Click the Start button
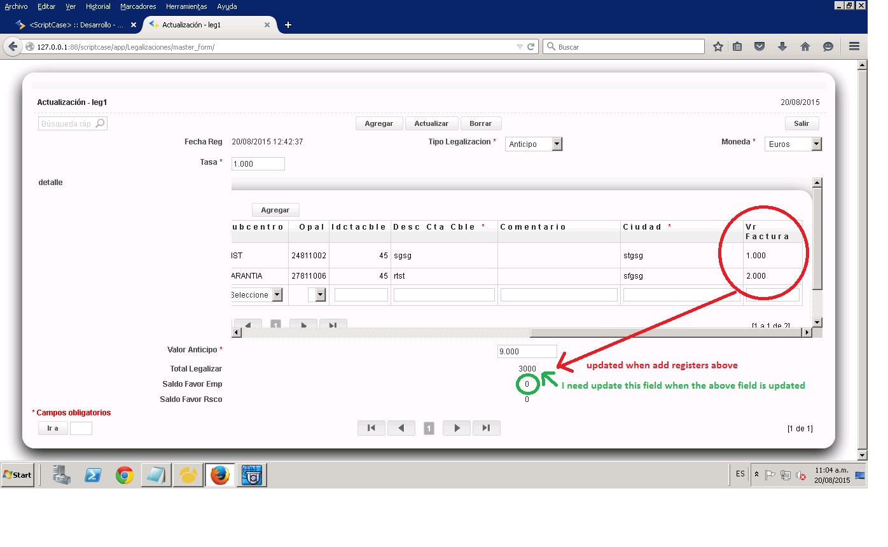This screenshot has height=547, width=888. (x=18, y=475)
